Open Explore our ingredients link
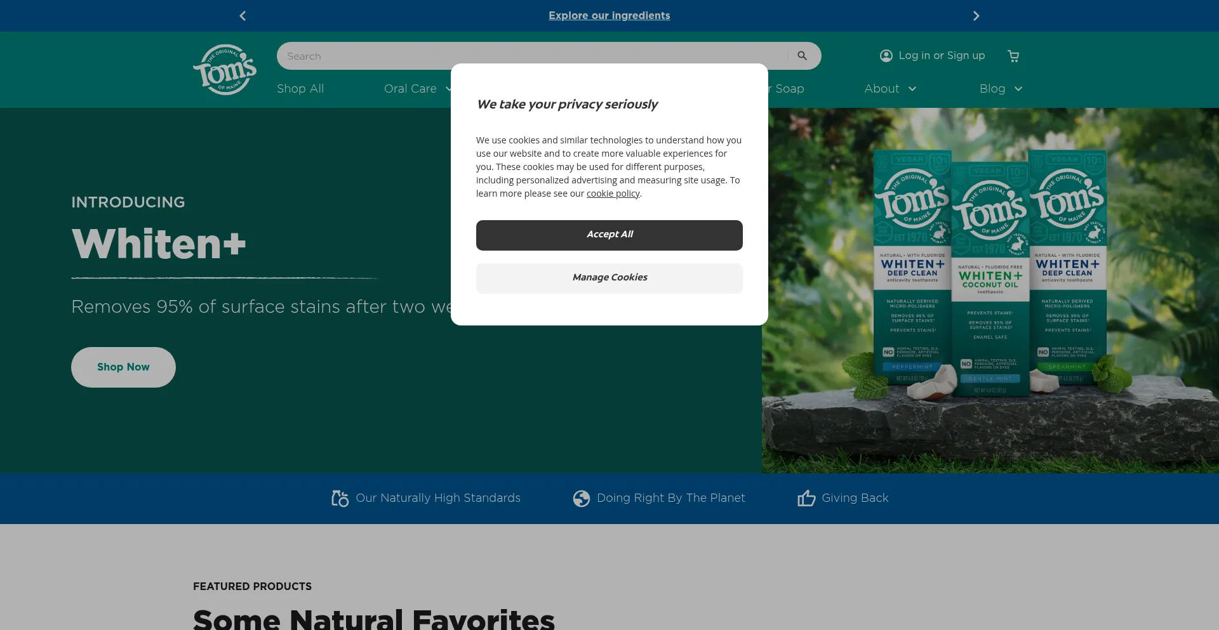This screenshot has height=630, width=1219. click(609, 16)
